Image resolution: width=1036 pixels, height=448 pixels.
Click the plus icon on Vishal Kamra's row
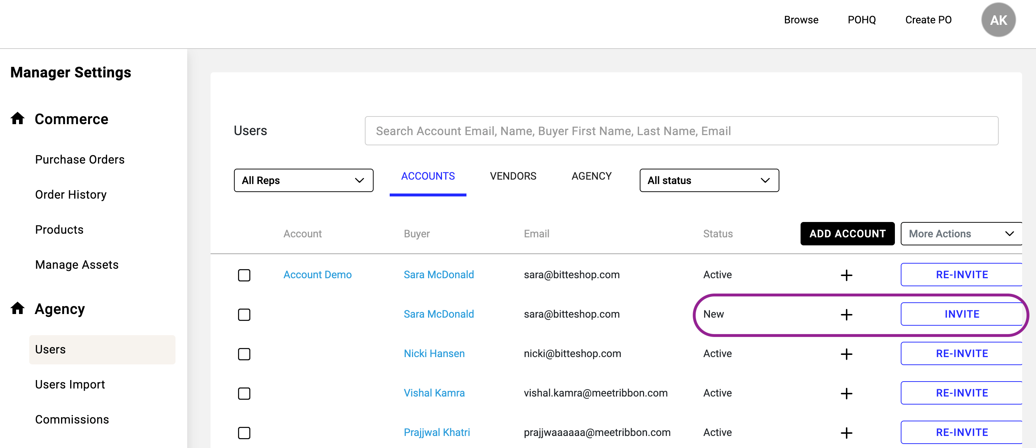[x=847, y=393]
